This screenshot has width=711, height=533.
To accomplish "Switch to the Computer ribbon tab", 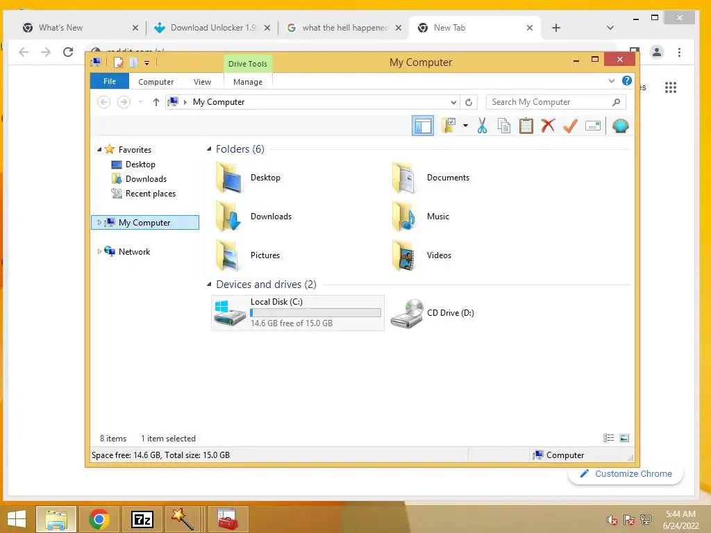I will [156, 82].
